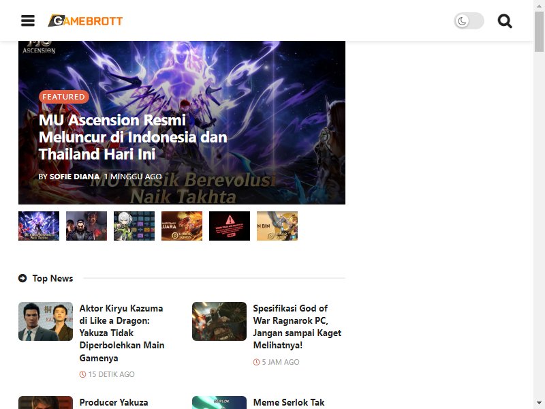Click the Top News section heading
The width and height of the screenshot is (545, 409).
[52, 278]
